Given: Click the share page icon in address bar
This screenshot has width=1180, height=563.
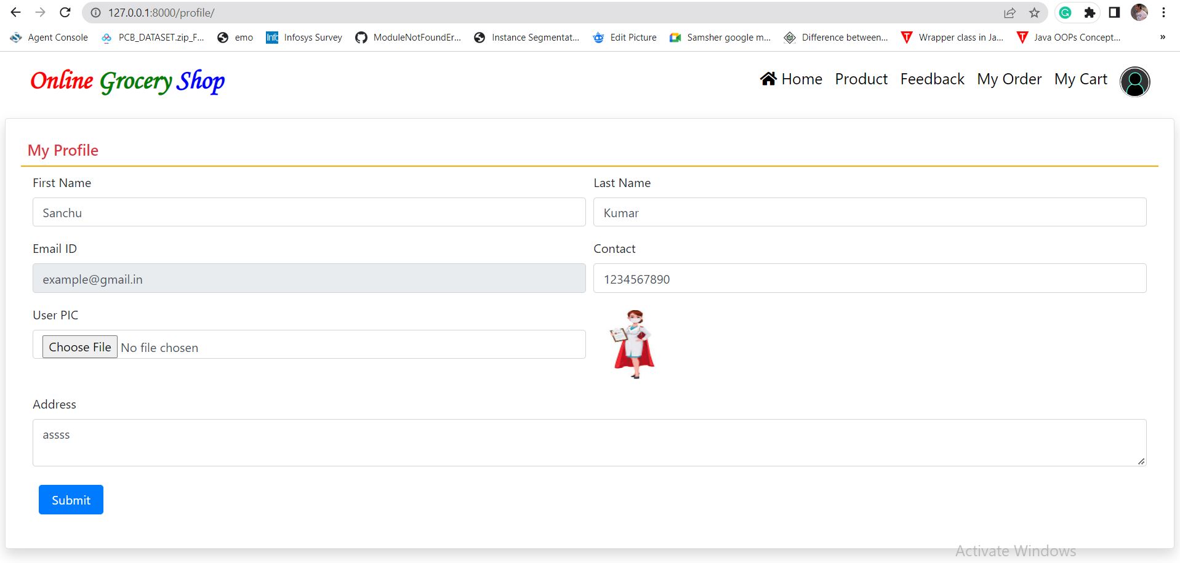Looking at the screenshot, I should (1009, 12).
